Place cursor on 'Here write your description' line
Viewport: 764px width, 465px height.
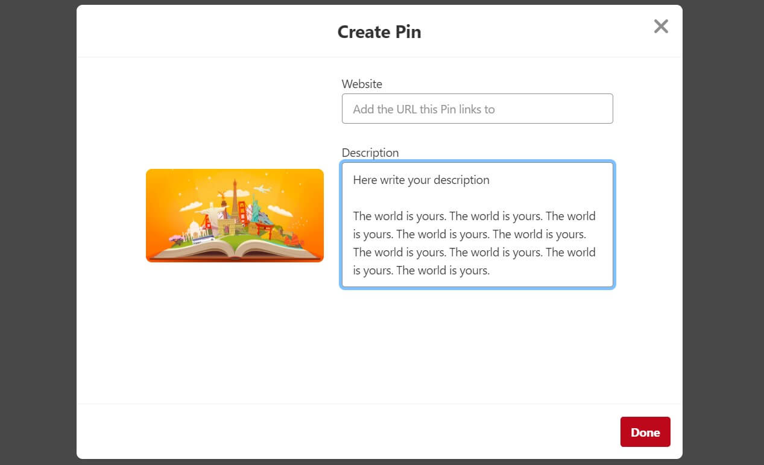[421, 180]
